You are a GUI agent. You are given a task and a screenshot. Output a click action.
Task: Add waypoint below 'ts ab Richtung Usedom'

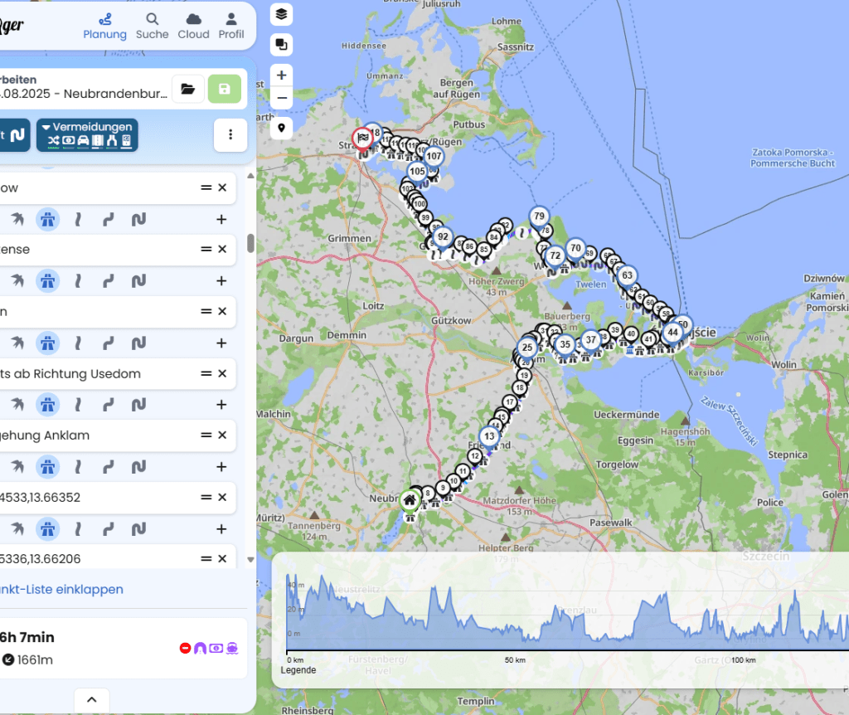[x=221, y=405]
